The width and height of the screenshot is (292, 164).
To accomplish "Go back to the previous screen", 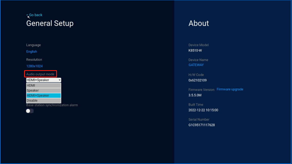I will [34, 15].
